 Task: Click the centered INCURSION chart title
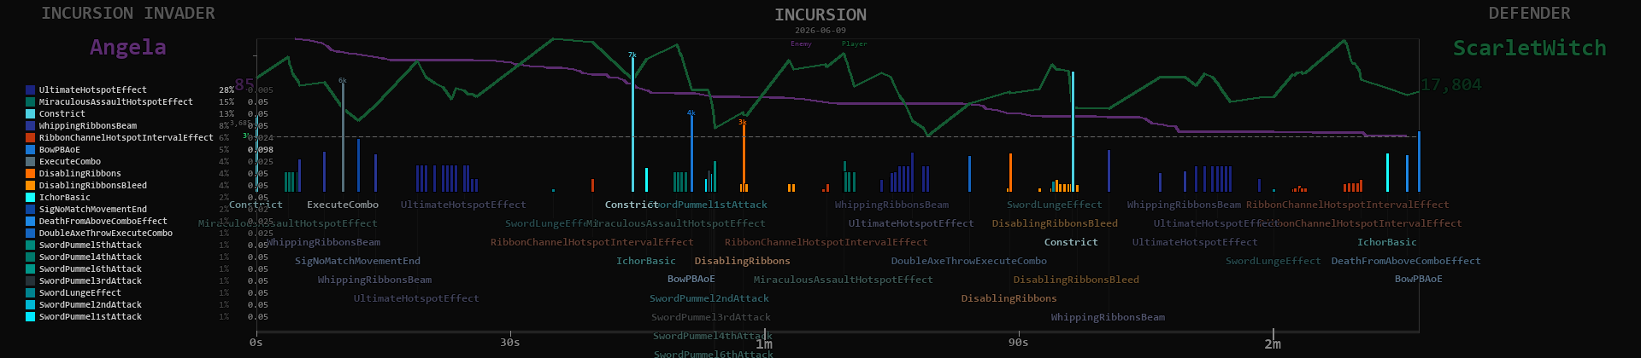click(x=820, y=14)
